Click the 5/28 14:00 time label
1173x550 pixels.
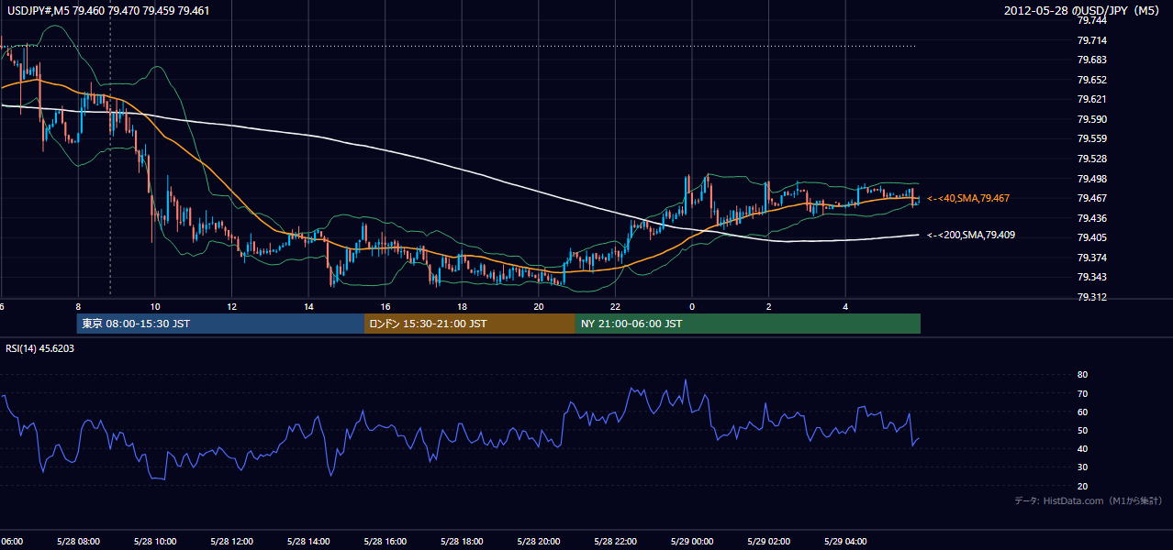[307, 541]
